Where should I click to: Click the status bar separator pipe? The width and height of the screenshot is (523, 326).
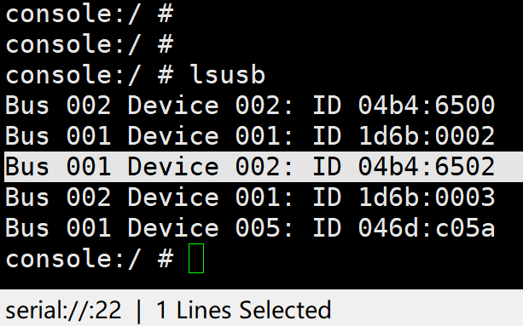(139, 310)
